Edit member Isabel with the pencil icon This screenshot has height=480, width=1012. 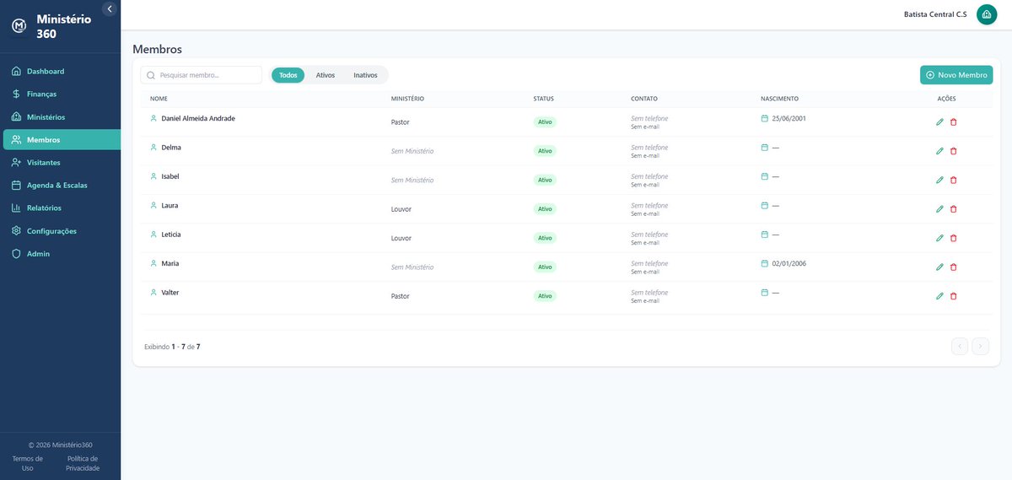coord(939,180)
